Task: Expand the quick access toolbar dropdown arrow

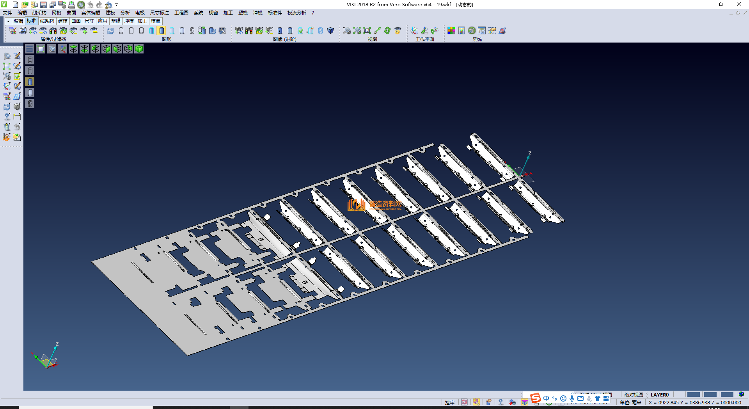Action: (117, 5)
